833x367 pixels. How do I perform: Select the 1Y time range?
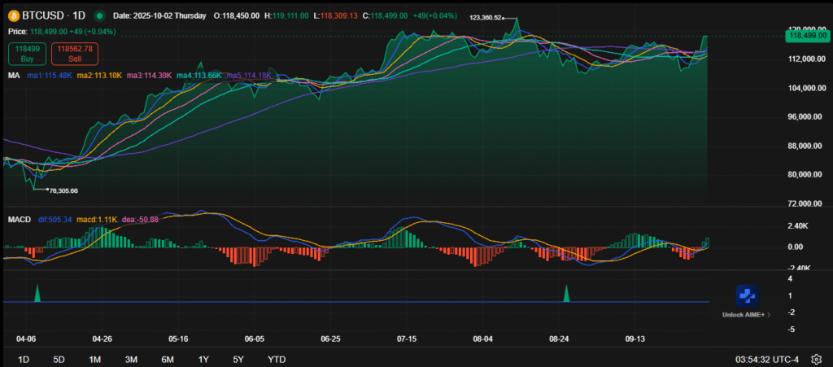(x=203, y=359)
